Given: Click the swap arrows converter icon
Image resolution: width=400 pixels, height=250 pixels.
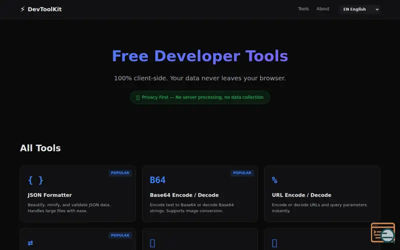Looking at the screenshot, I should tap(30, 243).
